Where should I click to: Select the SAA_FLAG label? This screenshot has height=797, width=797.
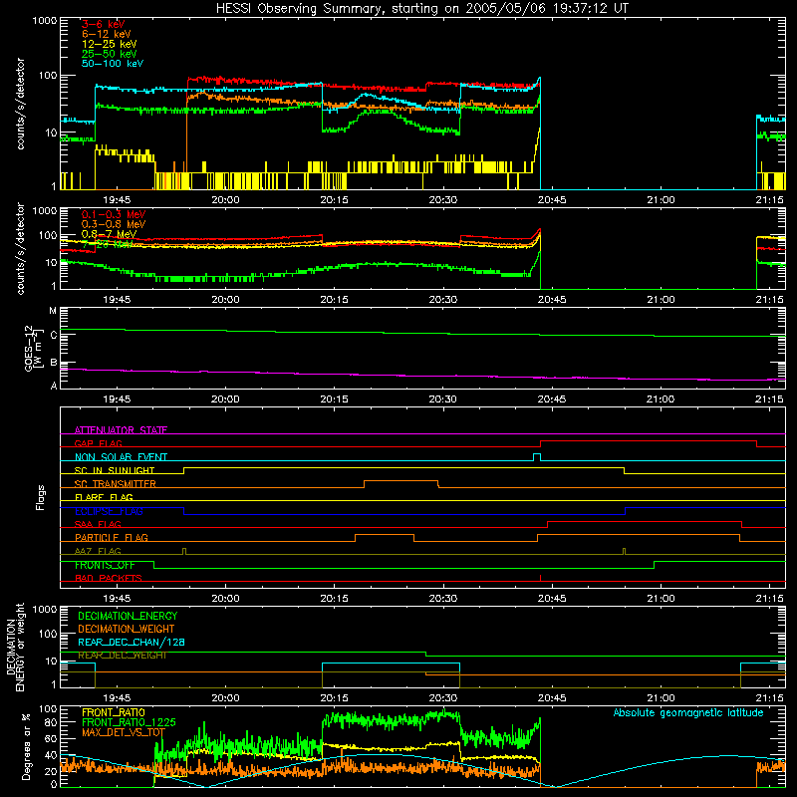pyautogui.click(x=98, y=524)
